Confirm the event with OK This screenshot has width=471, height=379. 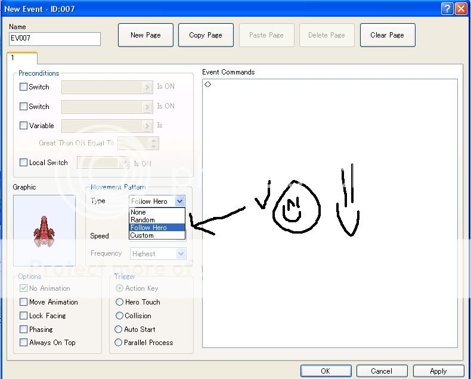(x=326, y=371)
